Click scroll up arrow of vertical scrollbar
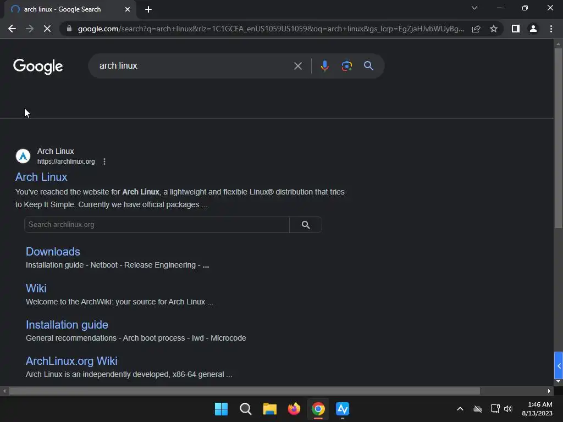563x422 pixels. pyautogui.click(x=558, y=44)
